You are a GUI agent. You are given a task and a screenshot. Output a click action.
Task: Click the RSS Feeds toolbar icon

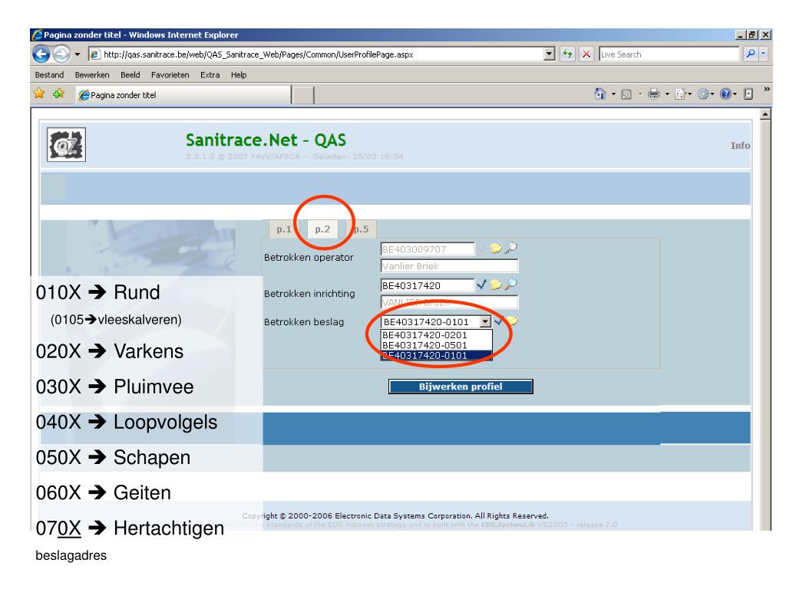(626, 94)
